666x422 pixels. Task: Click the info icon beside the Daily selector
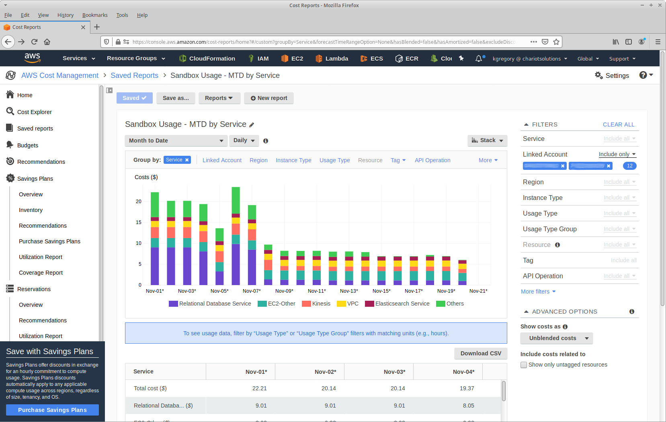tap(266, 141)
